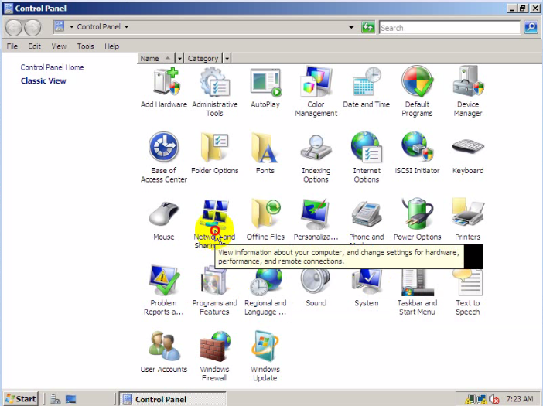Open the Fonts folder
The height and width of the screenshot is (406, 543).
tap(265, 153)
